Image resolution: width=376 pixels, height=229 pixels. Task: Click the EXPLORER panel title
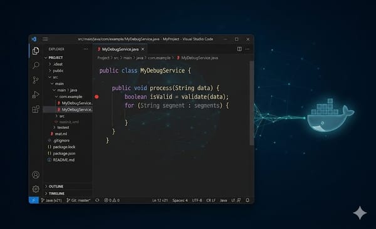click(56, 49)
